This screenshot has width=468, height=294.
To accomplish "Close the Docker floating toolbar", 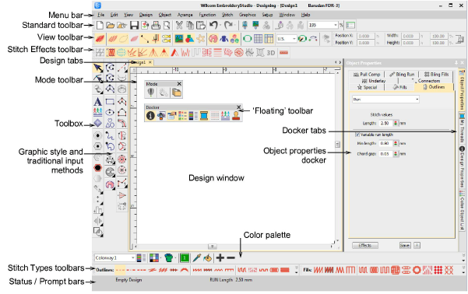I will point(239,107).
